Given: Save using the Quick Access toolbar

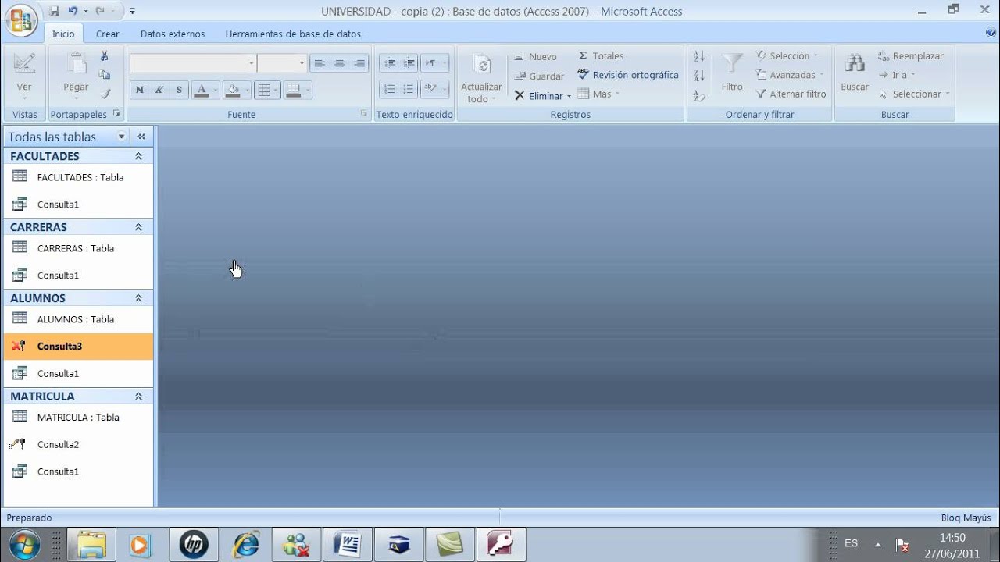Looking at the screenshot, I should pyautogui.click(x=54, y=12).
